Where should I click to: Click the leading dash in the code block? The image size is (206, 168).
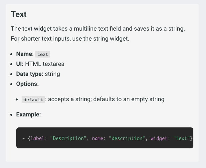24,138
